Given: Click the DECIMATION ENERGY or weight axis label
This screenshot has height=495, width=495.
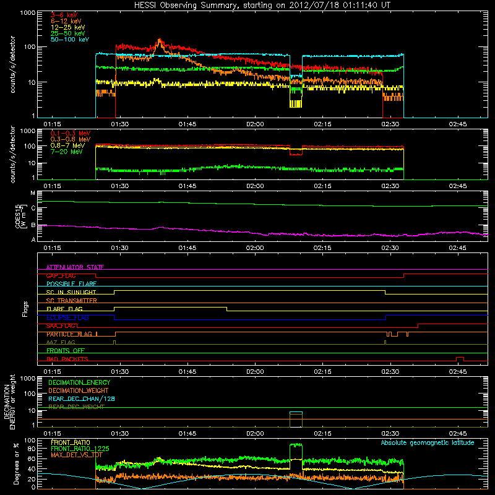Looking at the screenshot, I should (x=9, y=402).
